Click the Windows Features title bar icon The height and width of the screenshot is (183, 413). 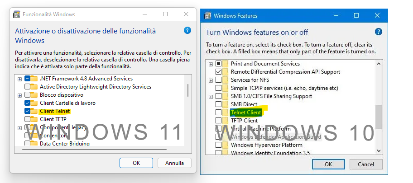[207, 16]
